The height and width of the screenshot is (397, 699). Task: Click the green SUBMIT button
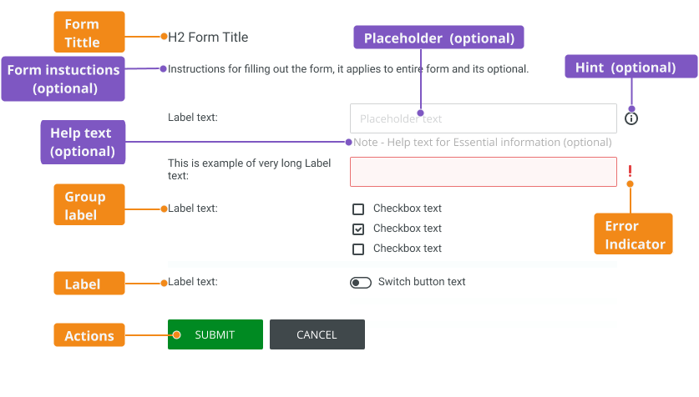pyautogui.click(x=215, y=334)
